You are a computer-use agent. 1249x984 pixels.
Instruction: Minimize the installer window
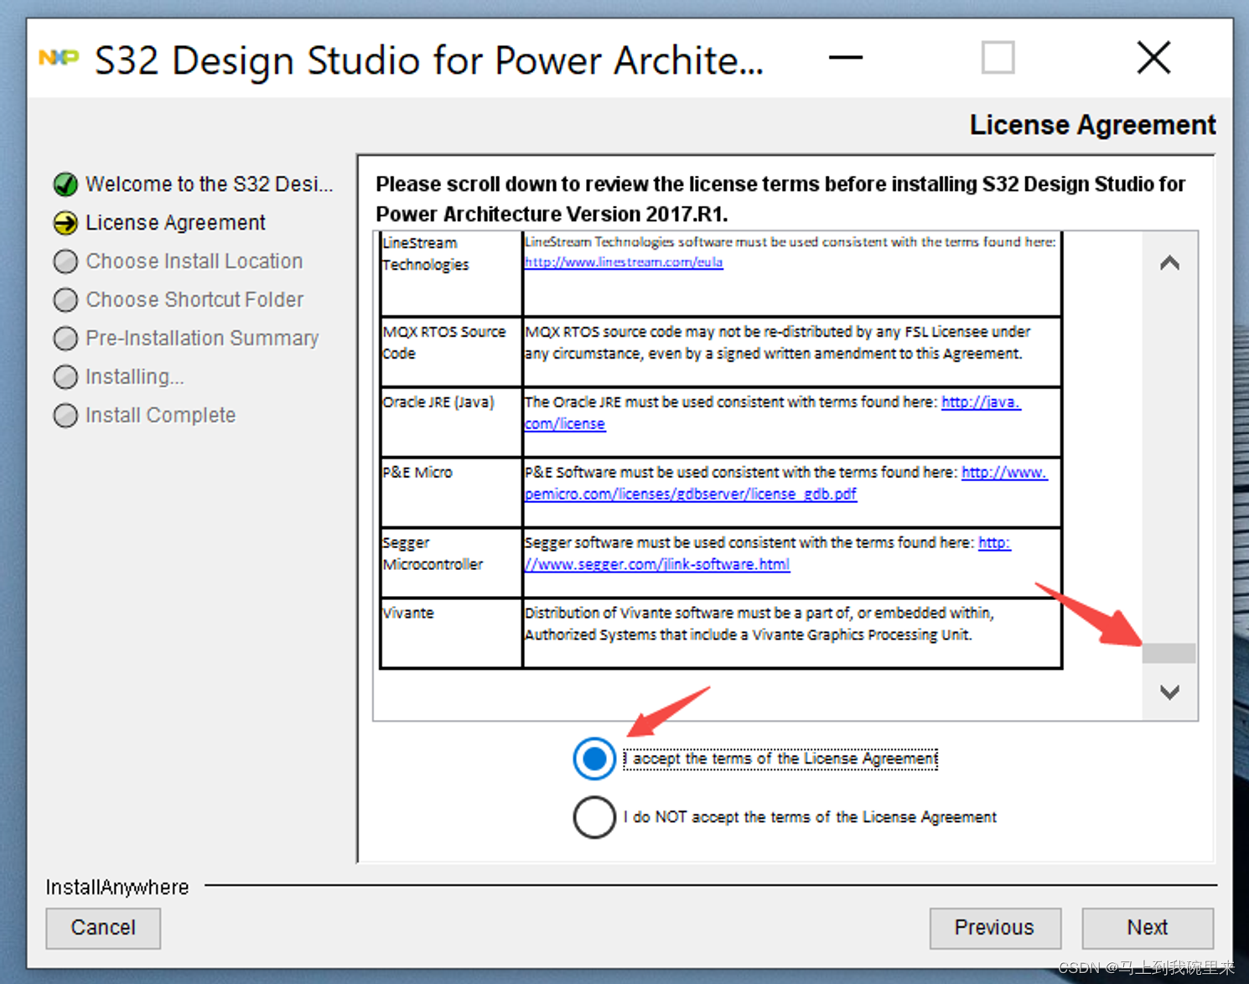pyautogui.click(x=846, y=58)
